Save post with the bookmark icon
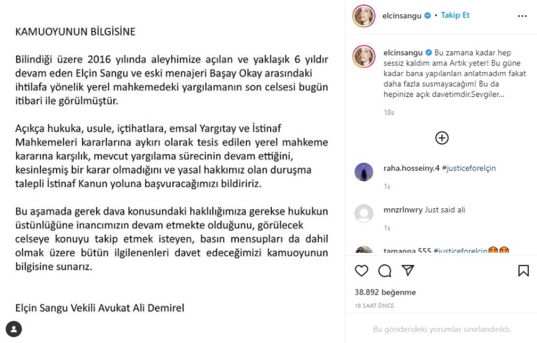This screenshot has width=537, height=343. coord(523,271)
